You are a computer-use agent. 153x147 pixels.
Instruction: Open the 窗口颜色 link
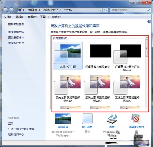[87, 127]
